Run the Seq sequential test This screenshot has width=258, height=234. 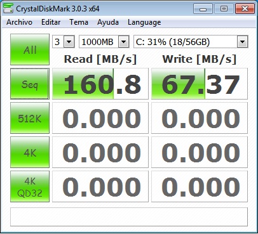tap(30, 84)
